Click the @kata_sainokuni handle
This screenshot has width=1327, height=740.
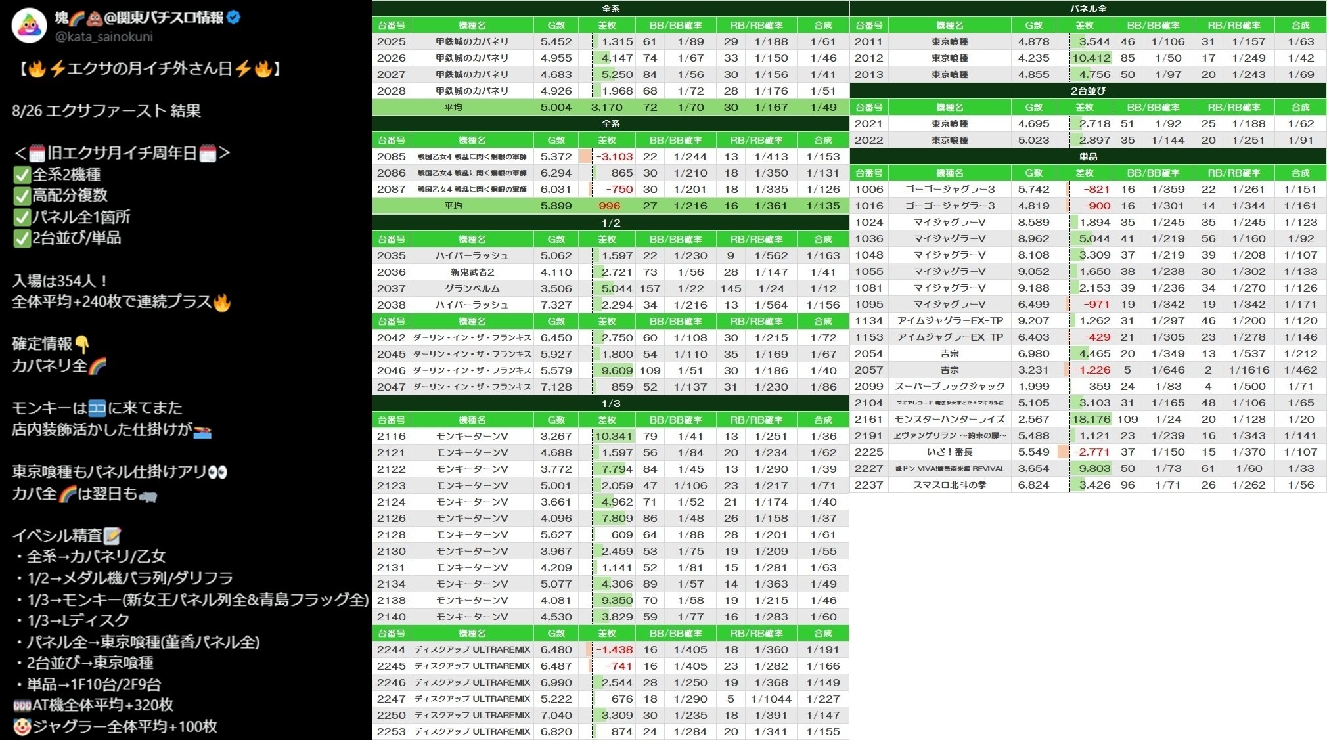[x=104, y=37]
